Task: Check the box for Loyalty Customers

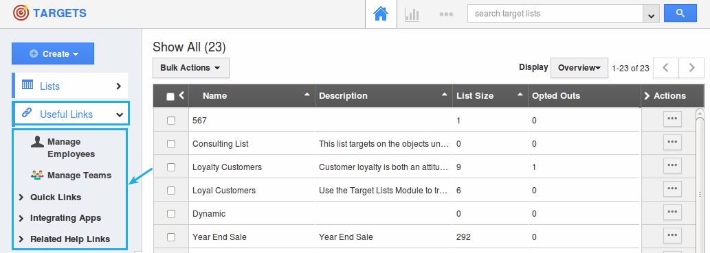Action: tap(171, 167)
